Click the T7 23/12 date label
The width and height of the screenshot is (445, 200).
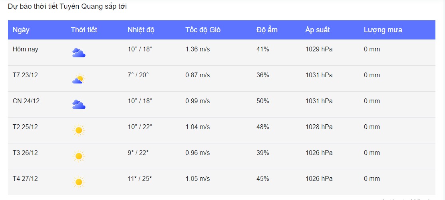click(25, 75)
